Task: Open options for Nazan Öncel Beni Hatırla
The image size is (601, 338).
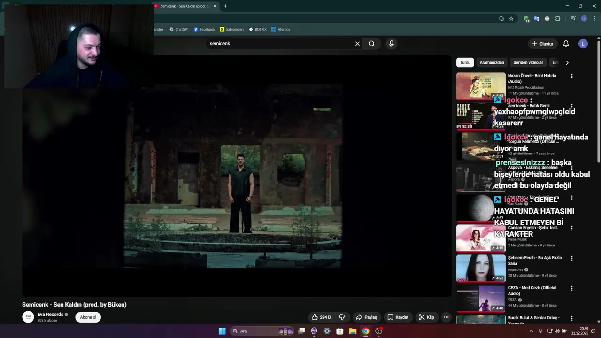Action: tap(571, 76)
